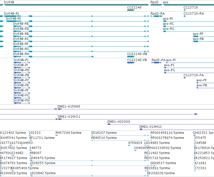Select the axo-RF transcript label
Viewport: 214px width, 177px height.
tap(198, 34)
